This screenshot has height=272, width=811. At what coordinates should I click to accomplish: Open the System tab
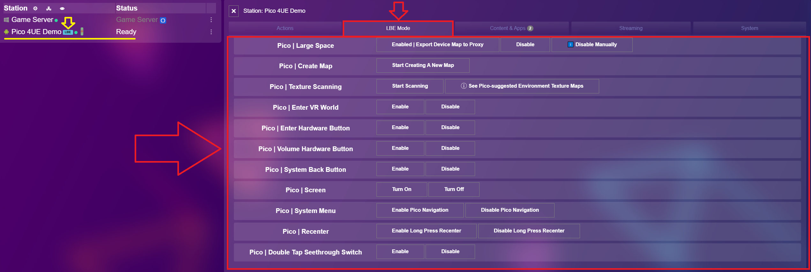coord(749,28)
